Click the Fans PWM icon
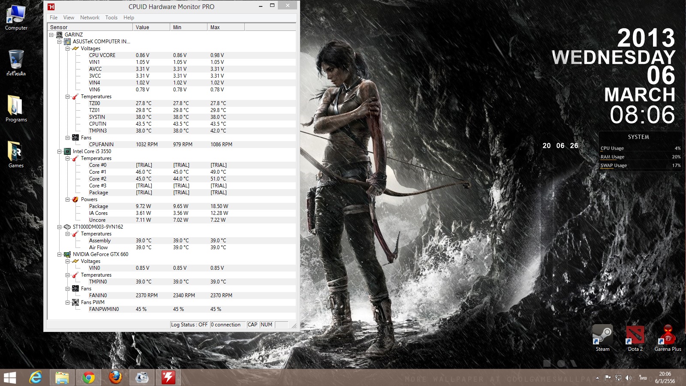Image resolution: width=686 pixels, height=386 pixels. coord(75,302)
